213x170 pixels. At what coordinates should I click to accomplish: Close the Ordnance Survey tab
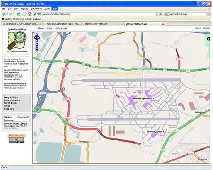coord(40,24)
